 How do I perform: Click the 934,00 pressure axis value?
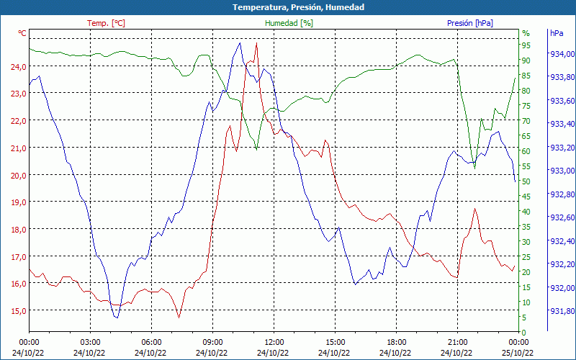coord(562,54)
